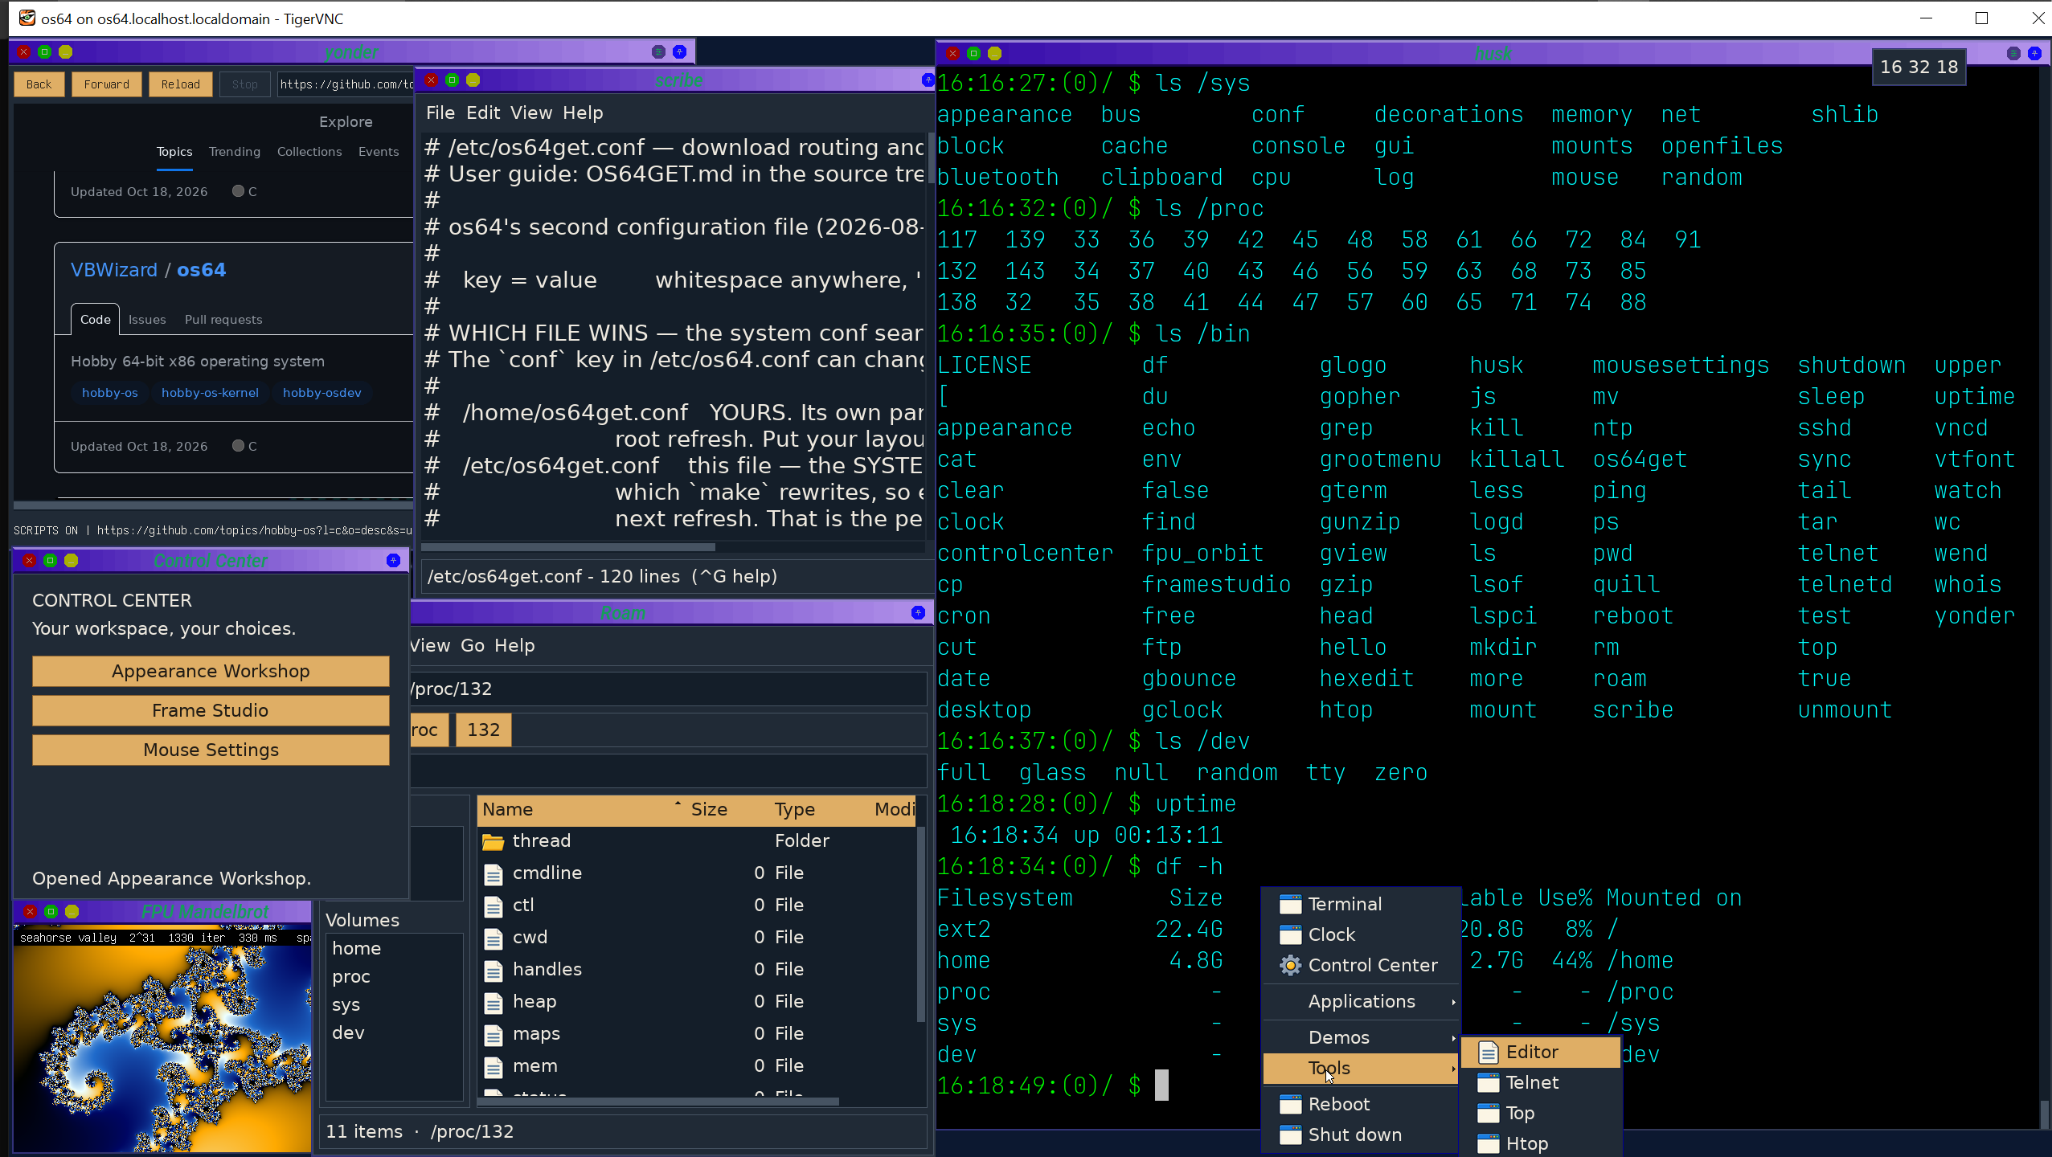This screenshot has width=2052, height=1157.
Task: Click the Reload button in yonder
Action: pyautogui.click(x=180, y=84)
